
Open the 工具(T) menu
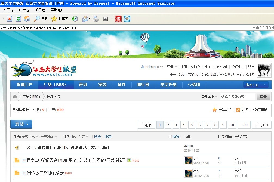(40, 10)
